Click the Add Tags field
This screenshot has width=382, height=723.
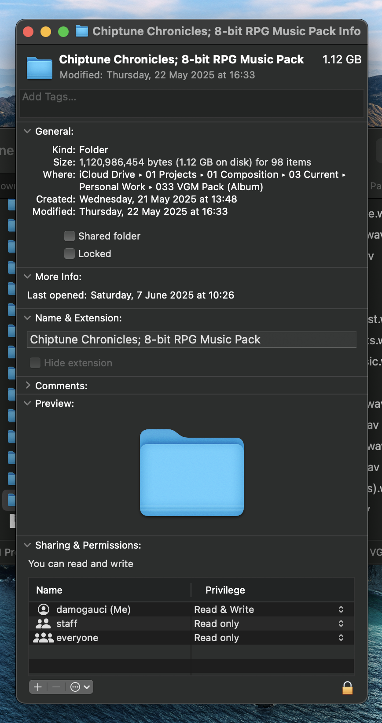(x=192, y=103)
